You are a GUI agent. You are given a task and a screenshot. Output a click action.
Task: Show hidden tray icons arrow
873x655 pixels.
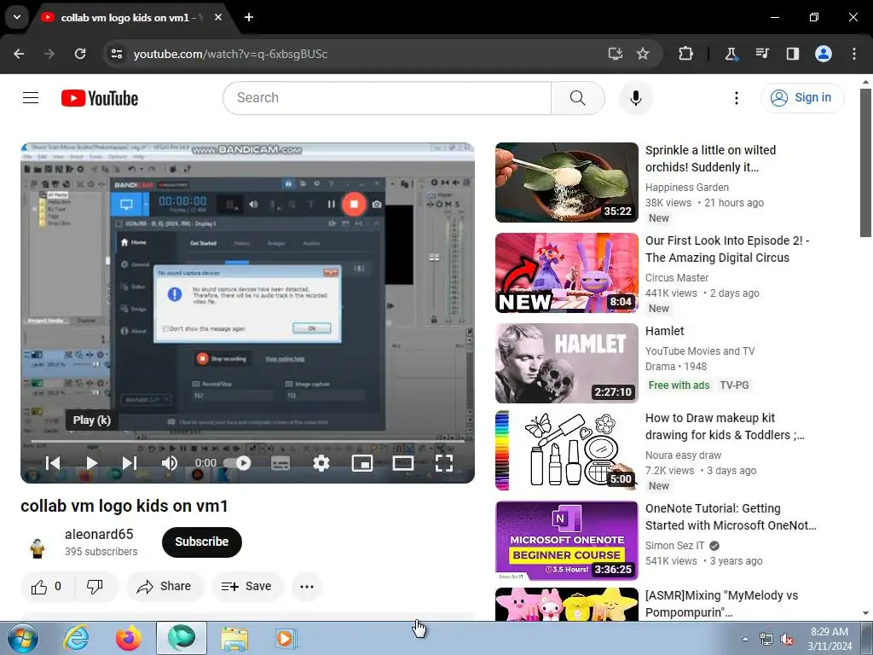[x=745, y=640]
